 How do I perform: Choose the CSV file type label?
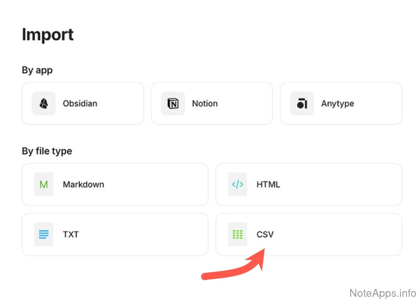265,234
